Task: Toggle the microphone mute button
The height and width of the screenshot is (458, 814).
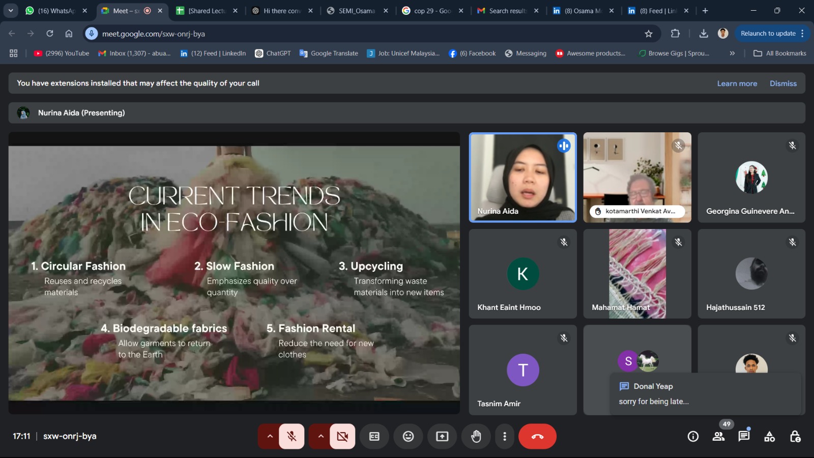Action: tap(292, 437)
